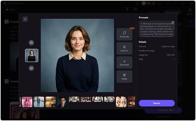
Task: Switch to the Text to Image tab
Action: tap(154, 12)
